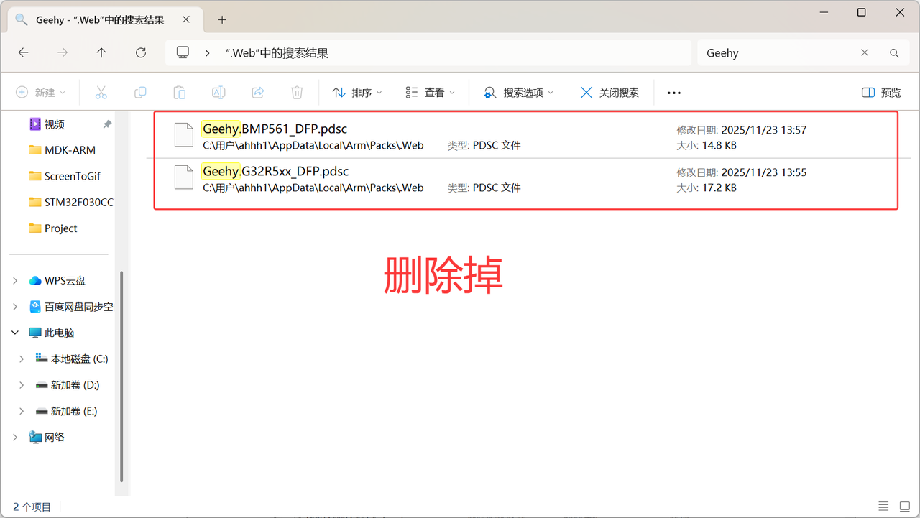This screenshot has width=920, height=518.
Task: Click the WPS云盘 cloud icon
Action: click(x=35, y=281)
